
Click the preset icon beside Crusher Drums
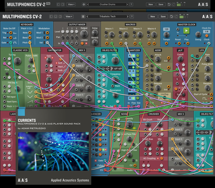[x=84, y=4]
